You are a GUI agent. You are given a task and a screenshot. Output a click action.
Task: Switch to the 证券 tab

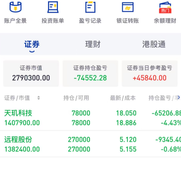(32, 44)
